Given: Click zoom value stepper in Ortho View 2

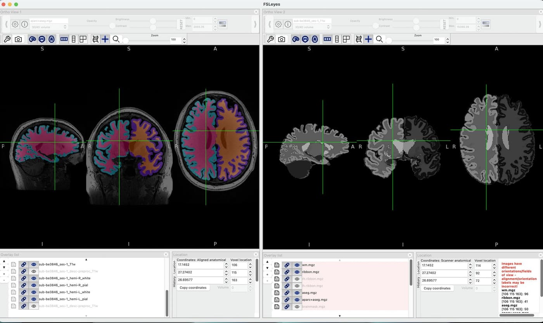Looking at the screenshot, I should 448,40.
